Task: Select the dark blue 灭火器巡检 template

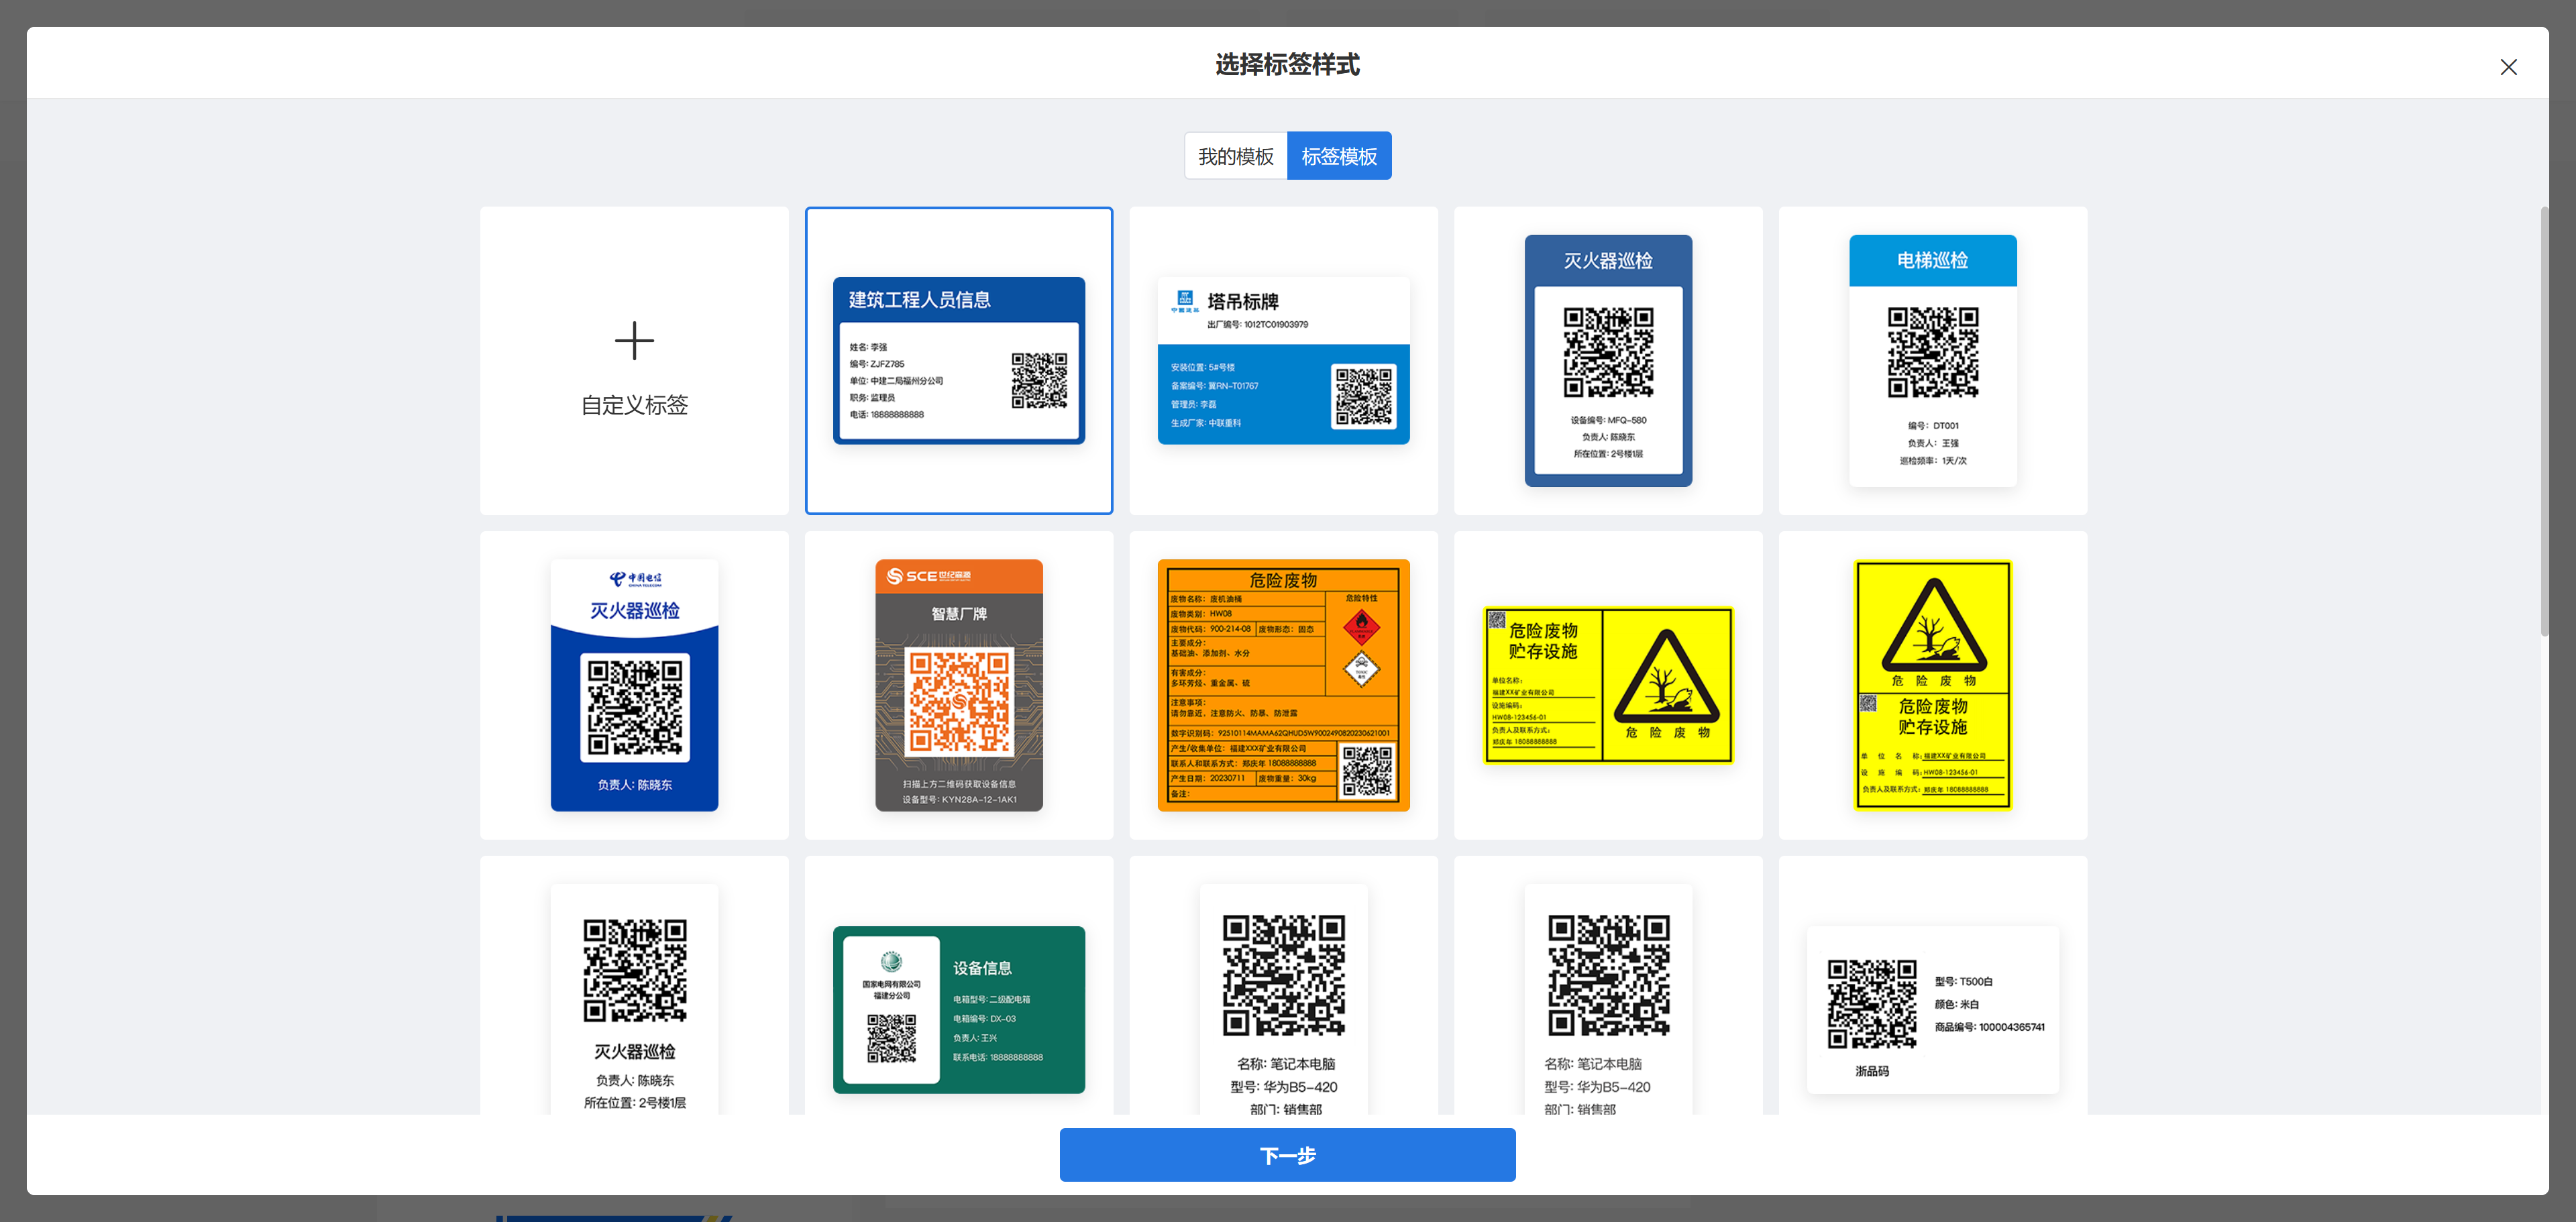Action: pyautogui.click(x=1608, y=361)
